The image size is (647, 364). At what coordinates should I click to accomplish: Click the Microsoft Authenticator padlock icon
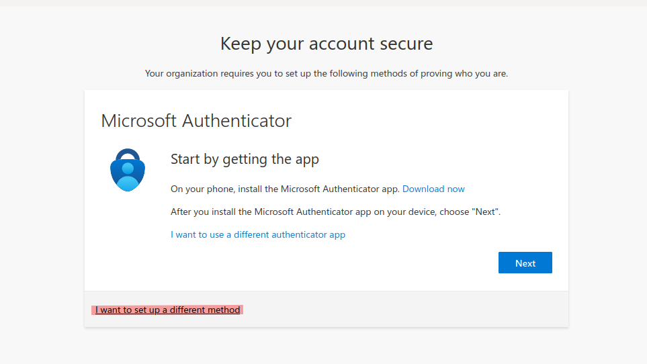click(128, 171)
